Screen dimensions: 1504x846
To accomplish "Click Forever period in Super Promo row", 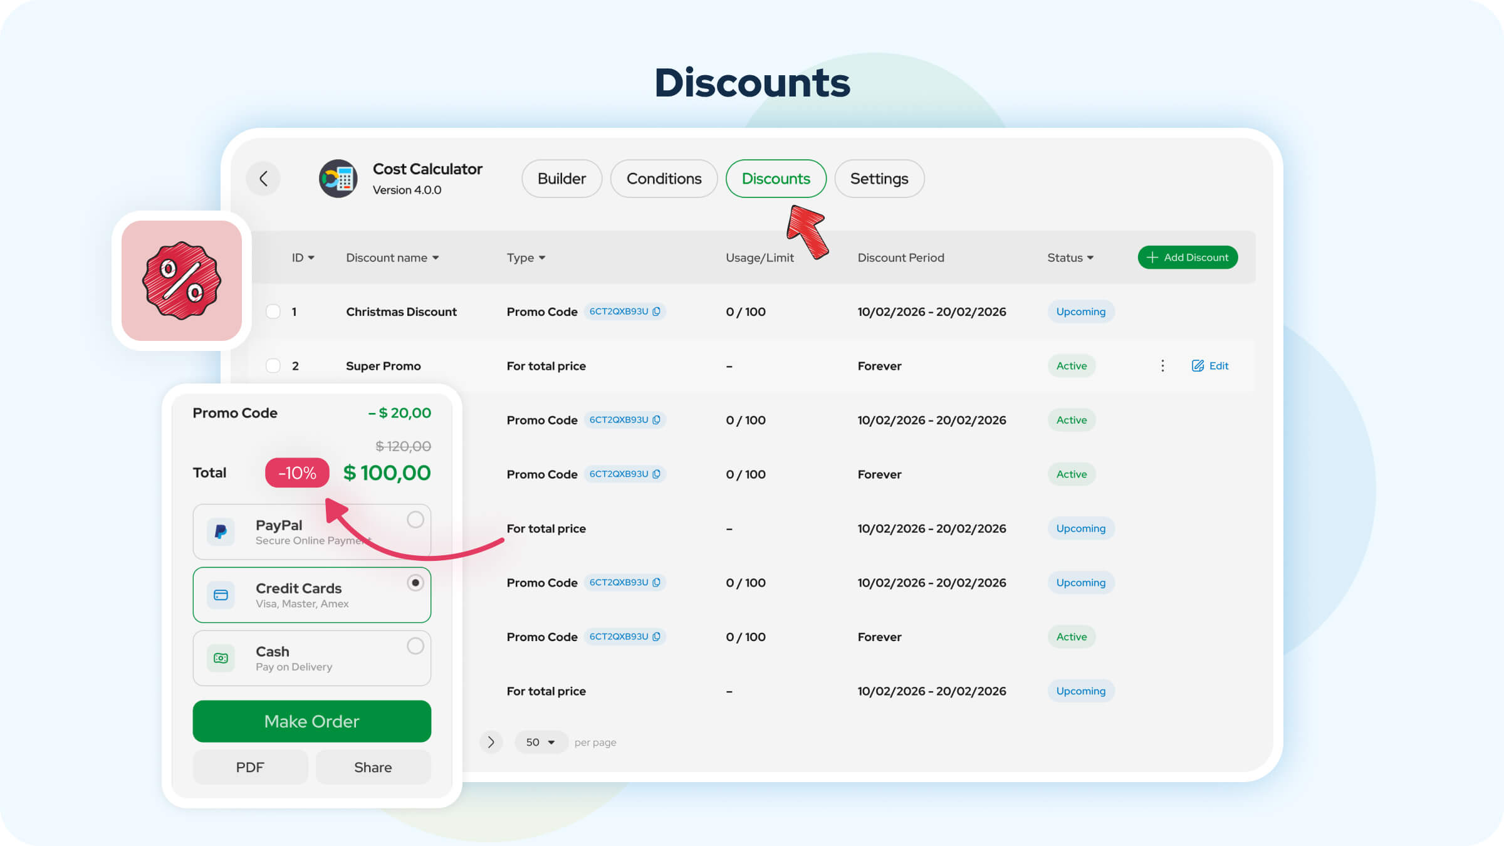I will pyautogui.click(x=879, y=365).
